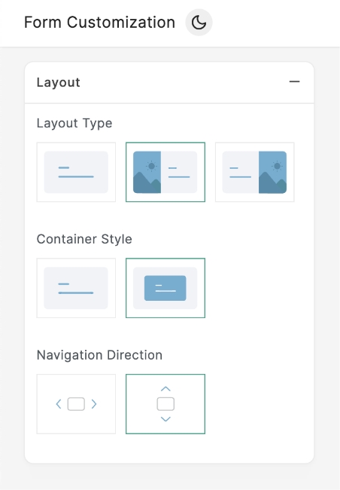This screenshot has height=490, width=340.
Task: Pick the vertical navigation direction option
Action: click(165, 404)
